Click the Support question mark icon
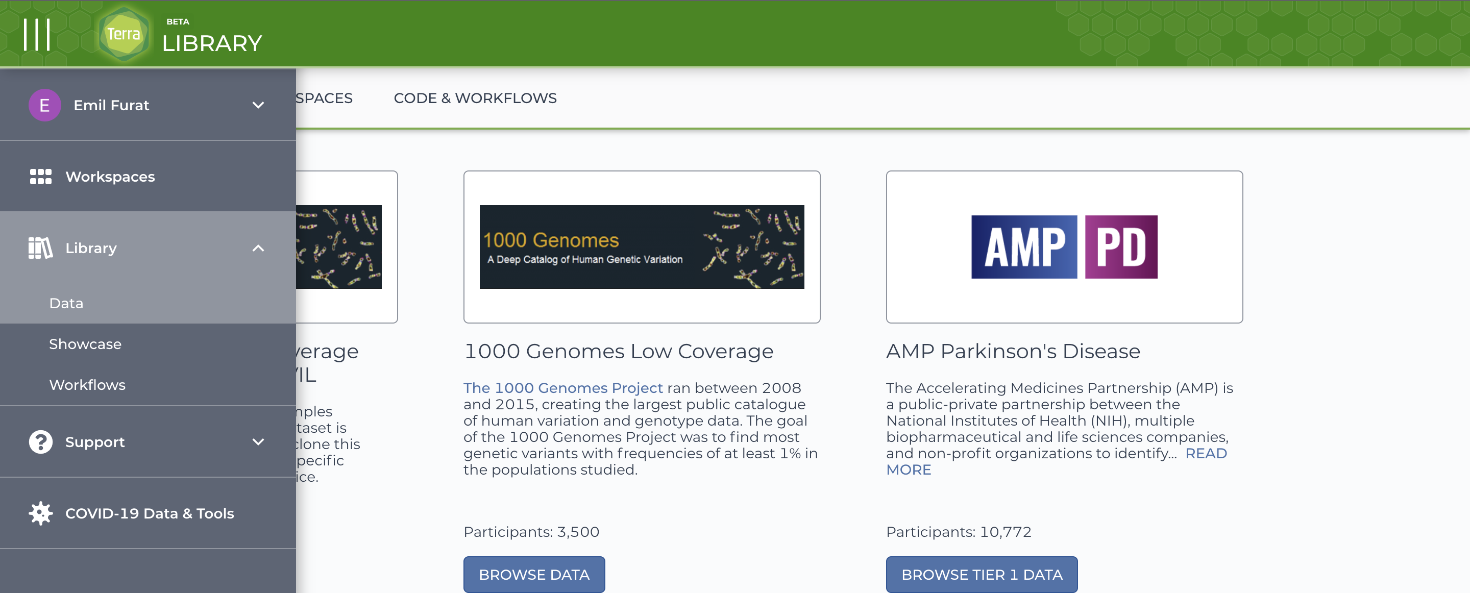 [40, 442]
